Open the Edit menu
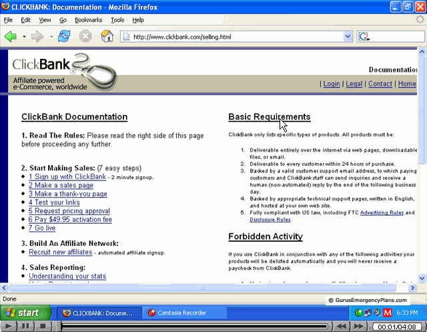427x332 pixels. [25, 20]
